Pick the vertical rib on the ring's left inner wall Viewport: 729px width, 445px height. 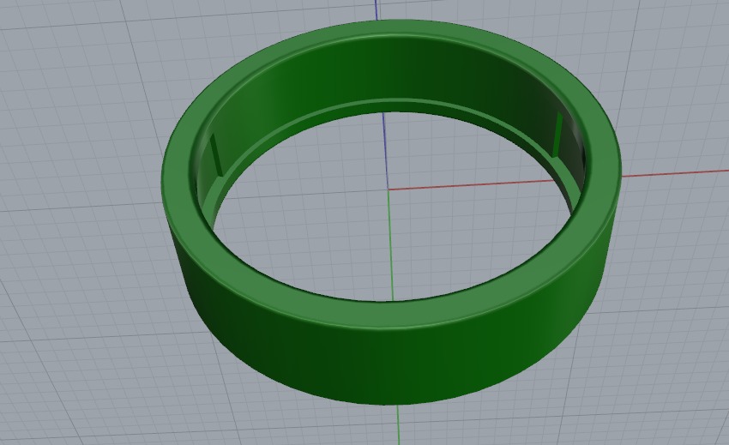coord(216,156)
